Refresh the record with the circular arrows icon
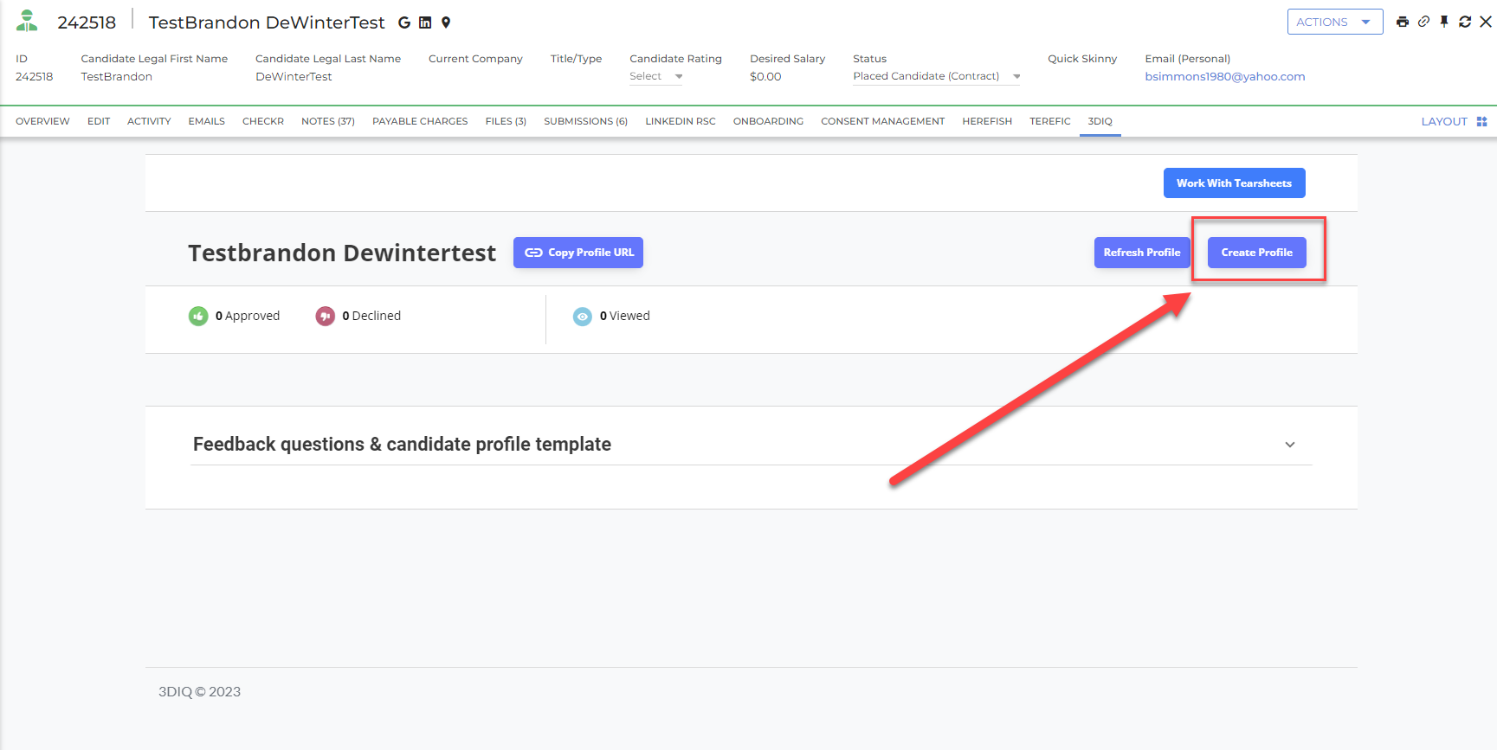The image size is (1497, 750). [1465, 22]
